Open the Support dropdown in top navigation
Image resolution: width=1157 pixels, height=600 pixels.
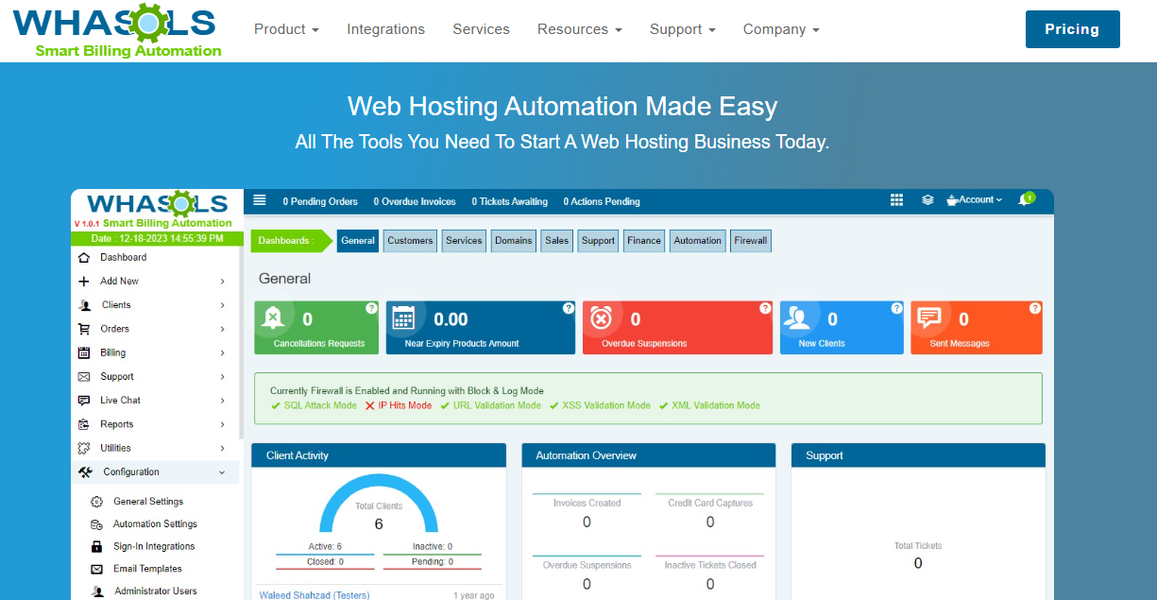(683, 29)
